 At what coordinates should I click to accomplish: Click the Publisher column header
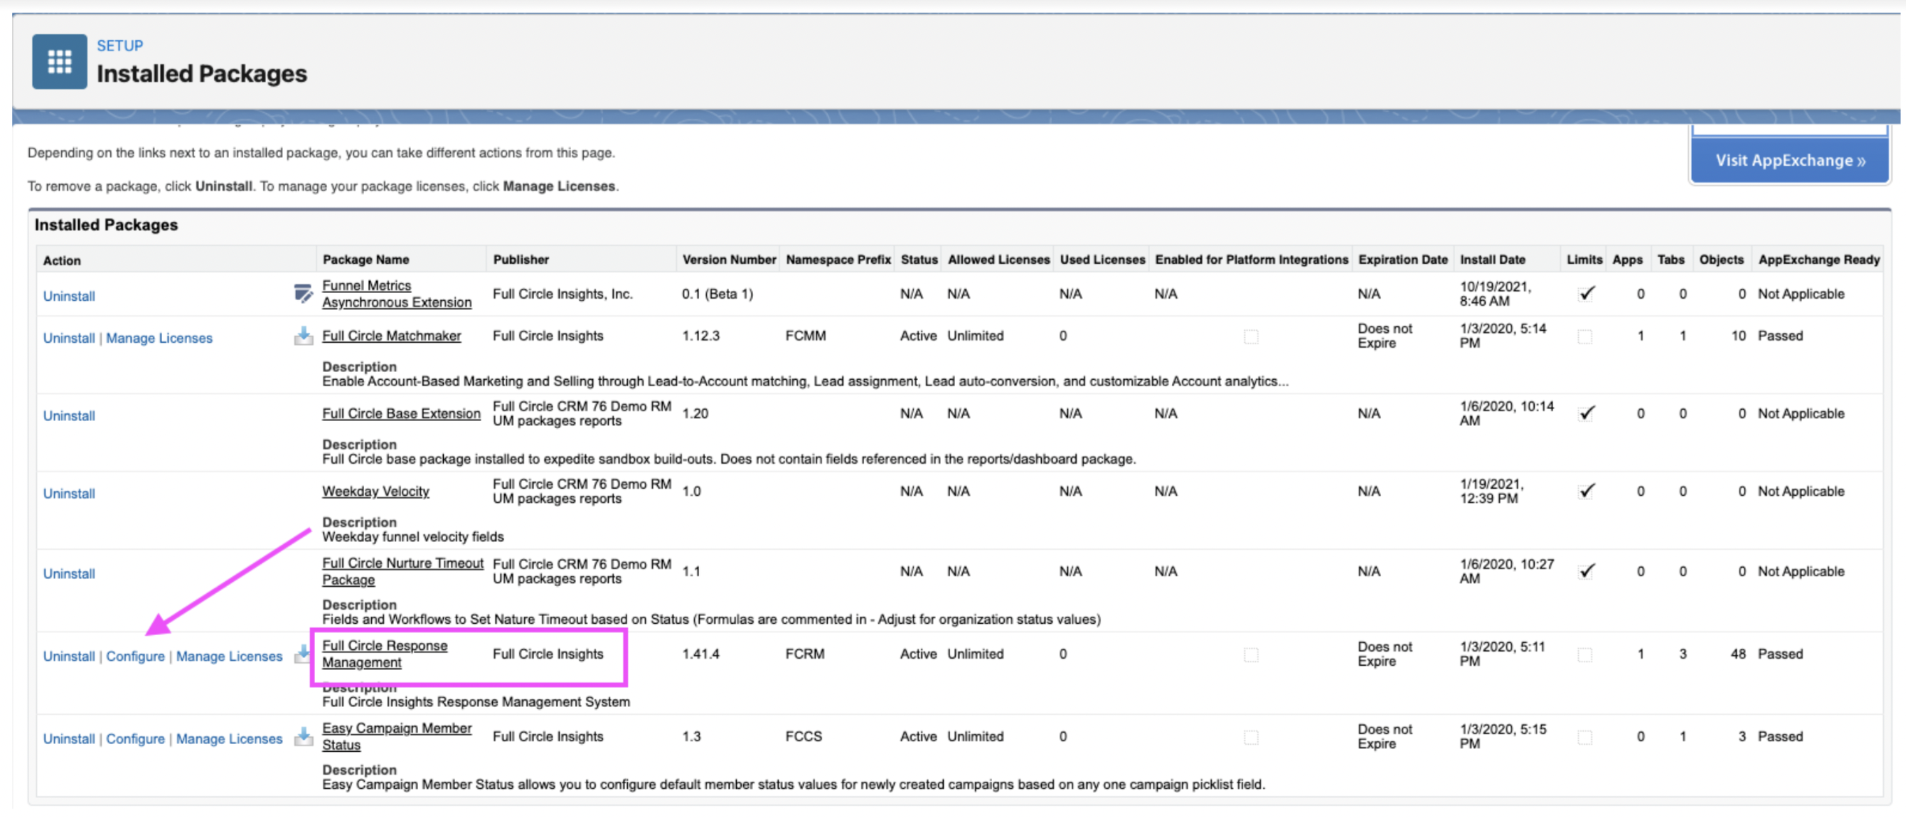click(x=521, y=260)
